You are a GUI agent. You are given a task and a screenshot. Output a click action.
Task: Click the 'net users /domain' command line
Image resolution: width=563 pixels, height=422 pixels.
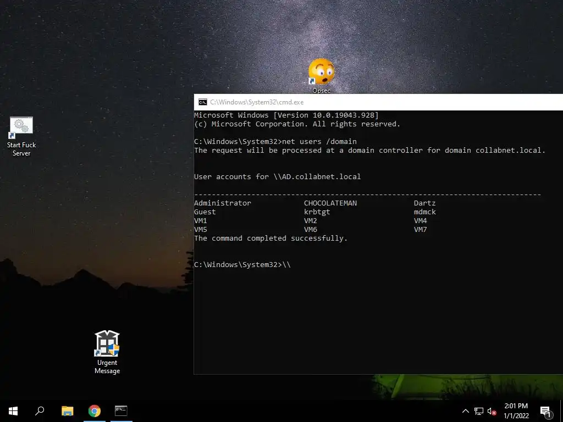click(275, 141)
